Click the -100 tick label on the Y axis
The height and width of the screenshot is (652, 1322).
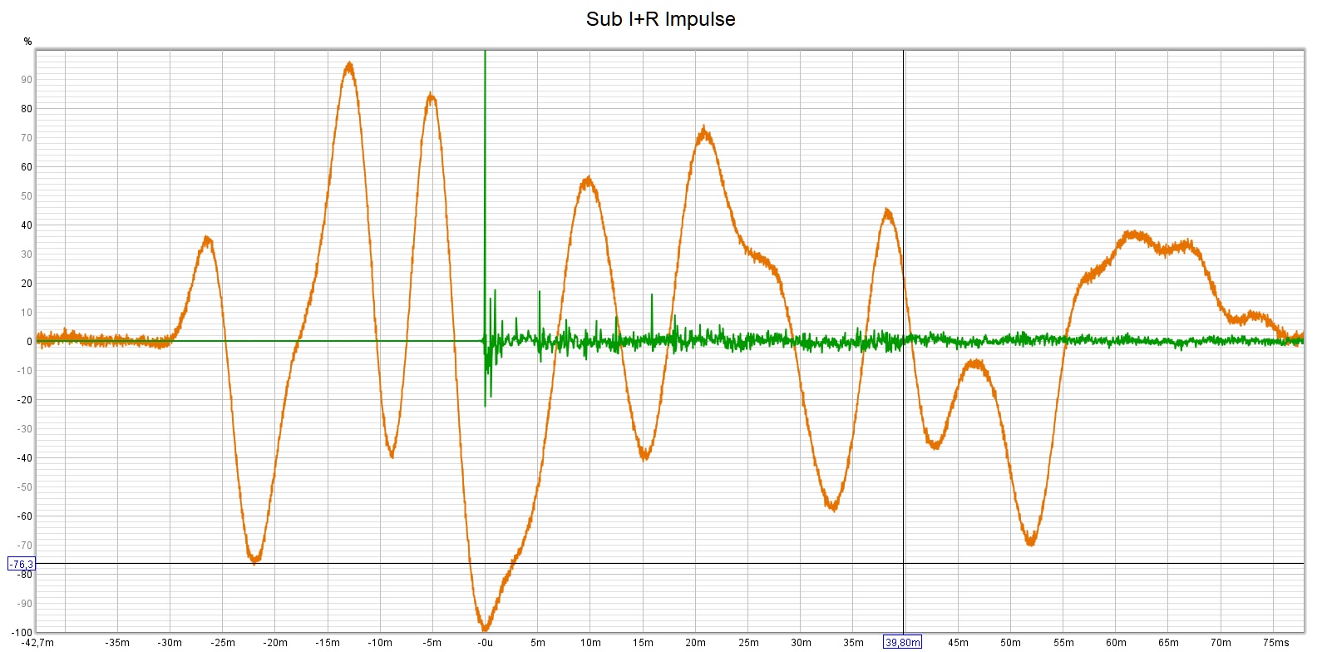22,632
